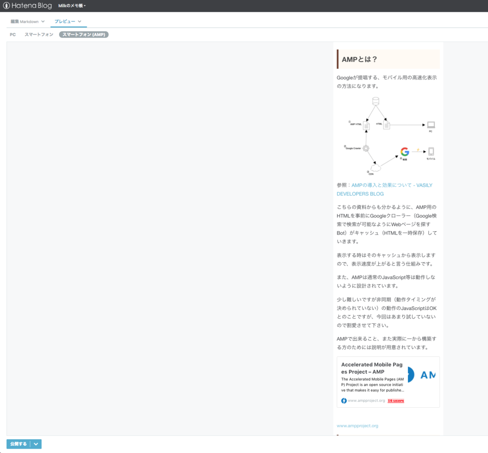
Task: Click the mobile phone icon in the diagram
Action: tap(431, 152)
